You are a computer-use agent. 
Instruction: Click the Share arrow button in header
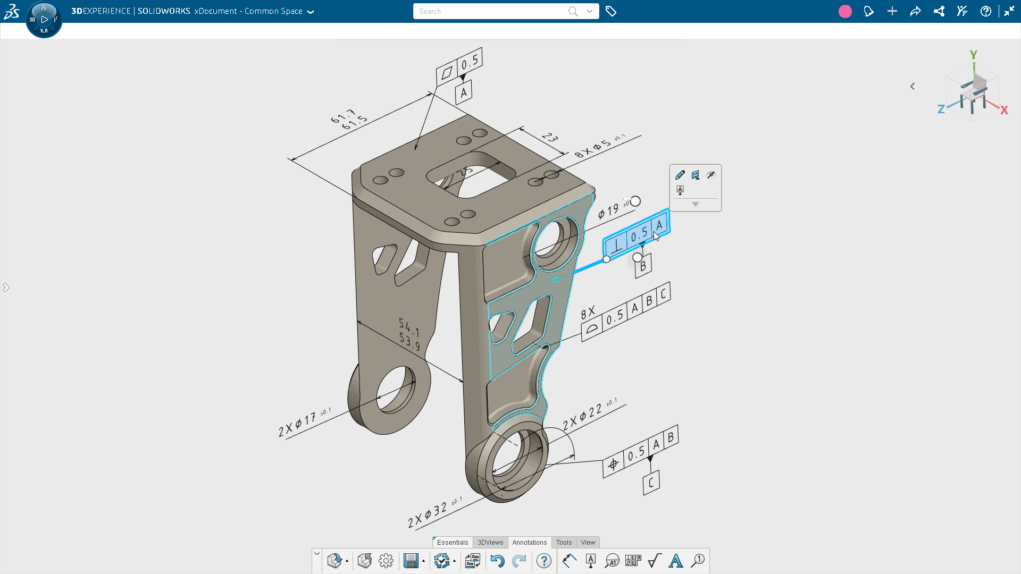(x=915, y=11)
